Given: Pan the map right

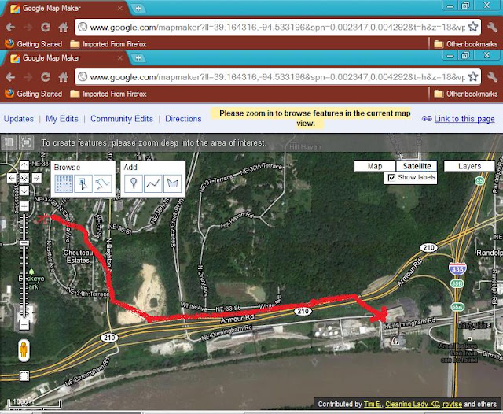Looking at the screenshot, I should coord(37,178).
